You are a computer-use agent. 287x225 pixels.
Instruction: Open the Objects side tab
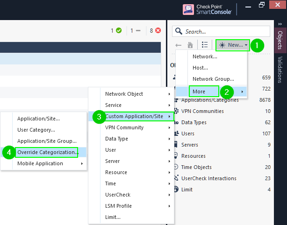pyautogui.click(x=280, y=40)
